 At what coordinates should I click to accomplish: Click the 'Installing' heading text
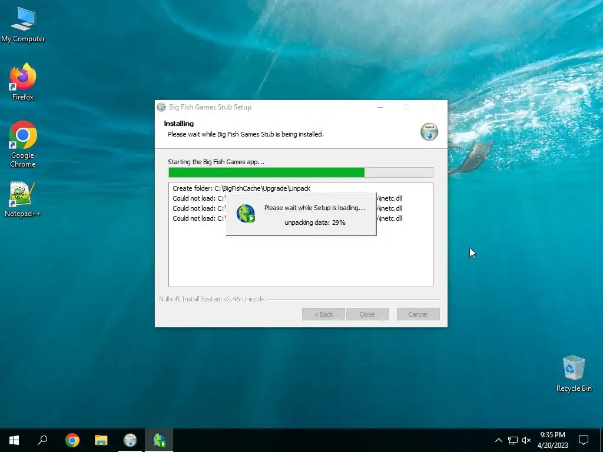(x=179, y=124)
